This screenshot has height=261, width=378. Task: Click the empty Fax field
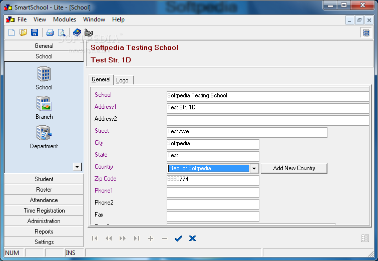point(213,216)
